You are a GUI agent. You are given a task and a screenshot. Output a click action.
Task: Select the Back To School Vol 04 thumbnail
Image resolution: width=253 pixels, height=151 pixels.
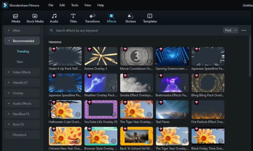tap(136, 136)
